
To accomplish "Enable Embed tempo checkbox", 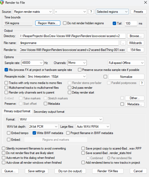I will point(9,133).
